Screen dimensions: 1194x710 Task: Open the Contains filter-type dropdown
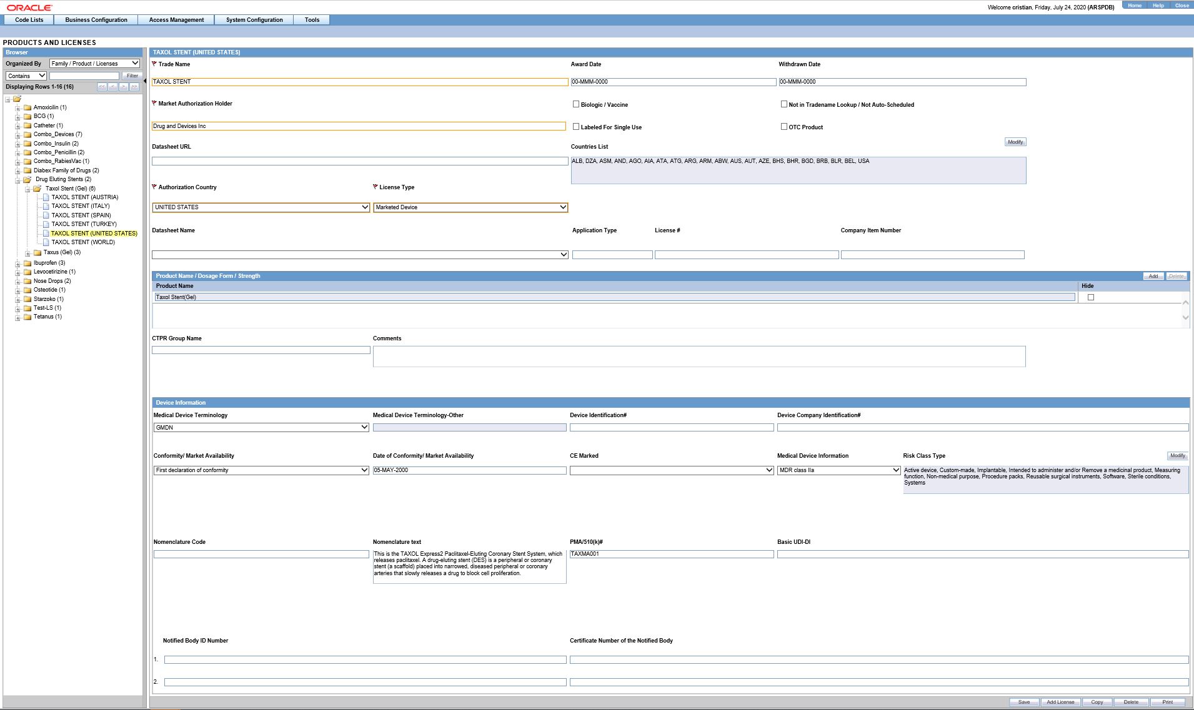pyautogui.click(x=26, y=76)
